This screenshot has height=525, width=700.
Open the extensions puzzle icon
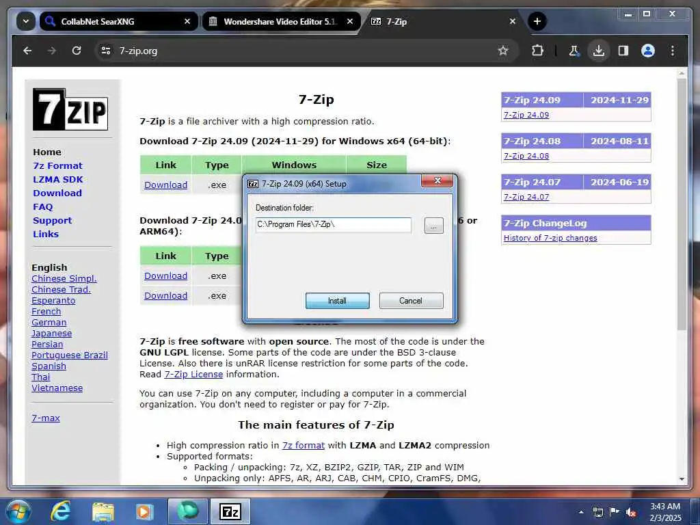click(x=537, y=51)
